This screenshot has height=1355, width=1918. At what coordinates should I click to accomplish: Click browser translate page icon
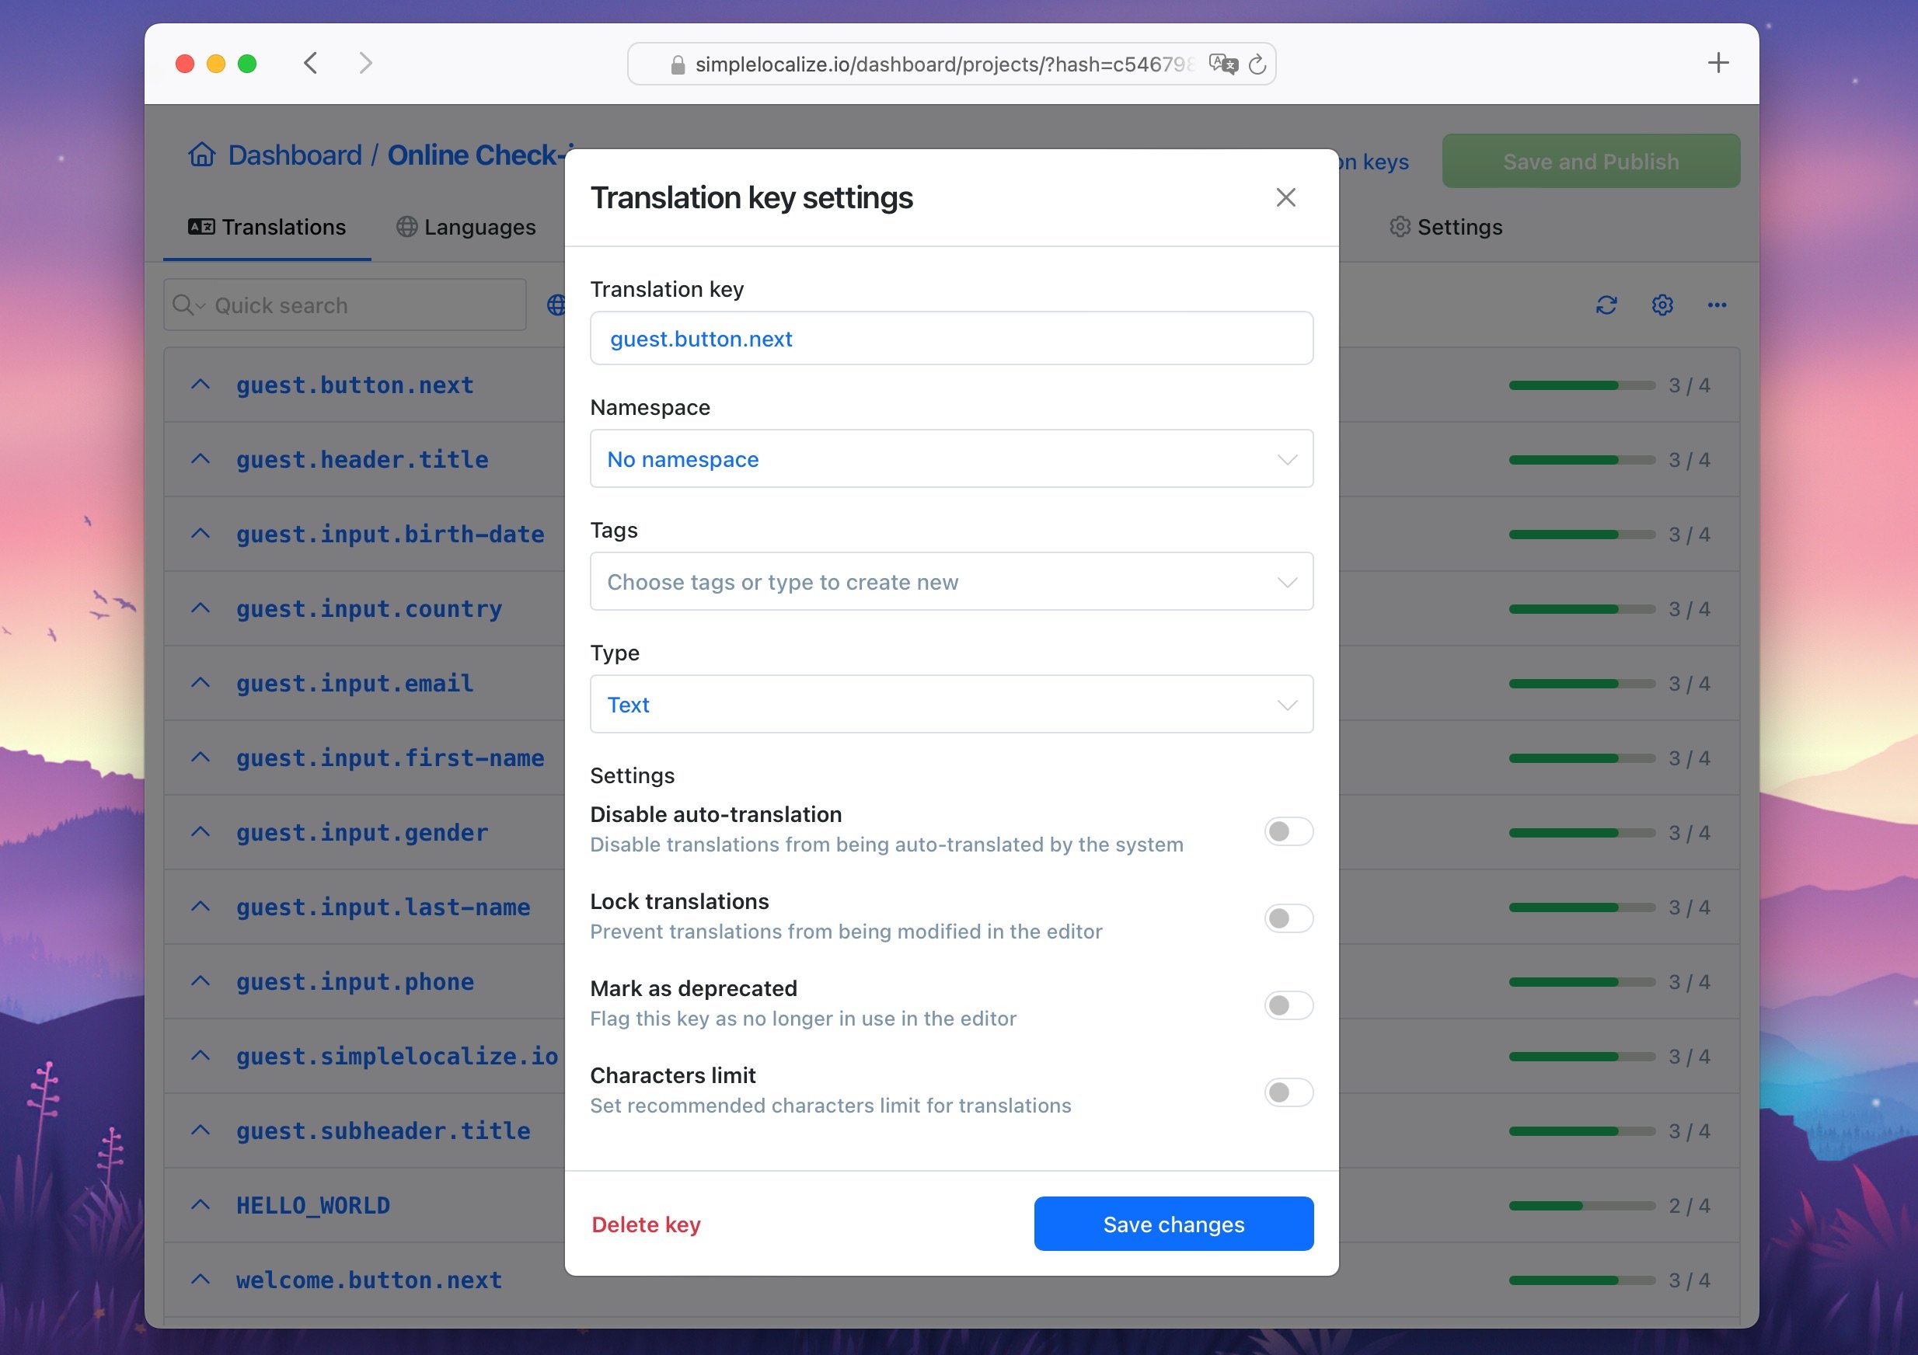point(1223,64)
